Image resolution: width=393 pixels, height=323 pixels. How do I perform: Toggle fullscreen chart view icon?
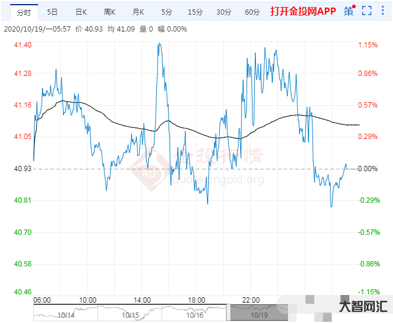tap(366, 11)
